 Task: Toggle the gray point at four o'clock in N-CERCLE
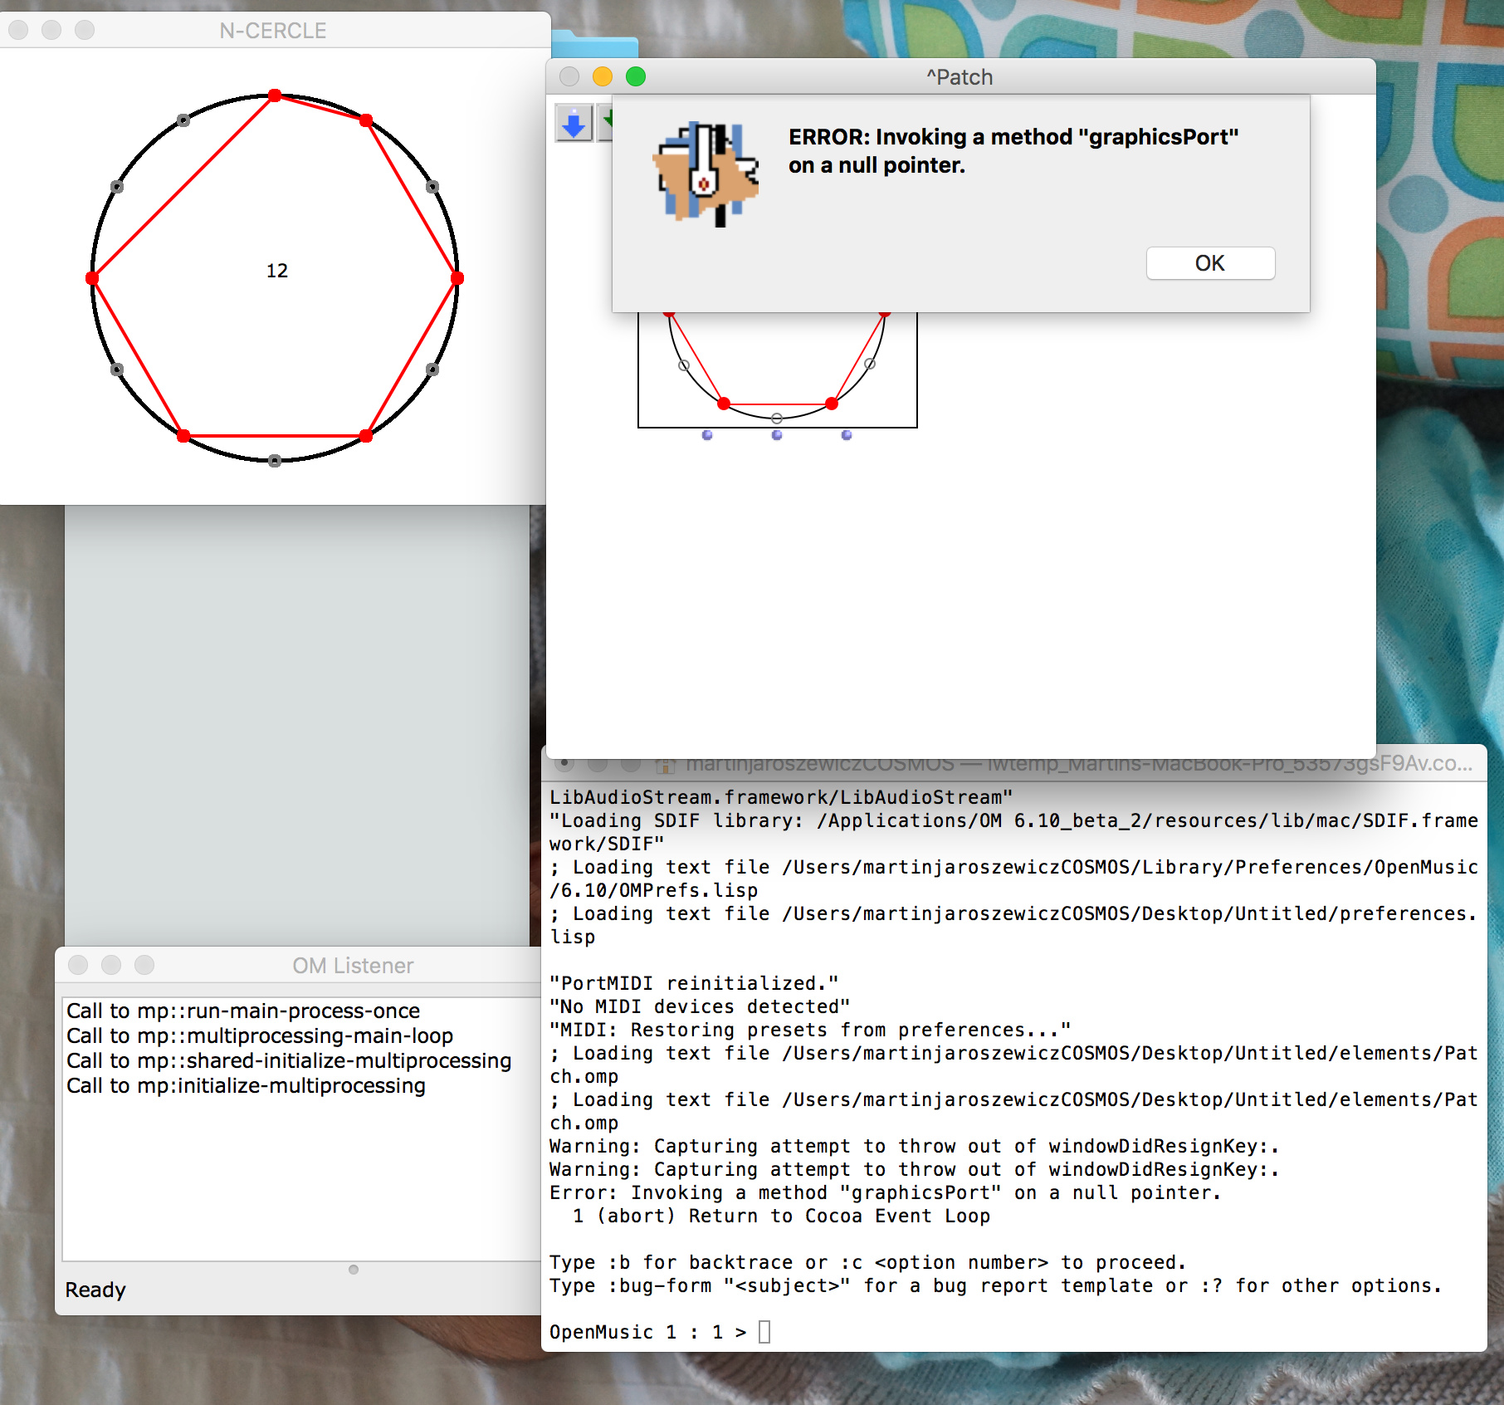[432, 370]
